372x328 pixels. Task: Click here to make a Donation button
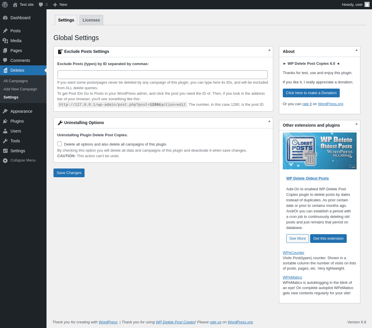coord(311,93)
